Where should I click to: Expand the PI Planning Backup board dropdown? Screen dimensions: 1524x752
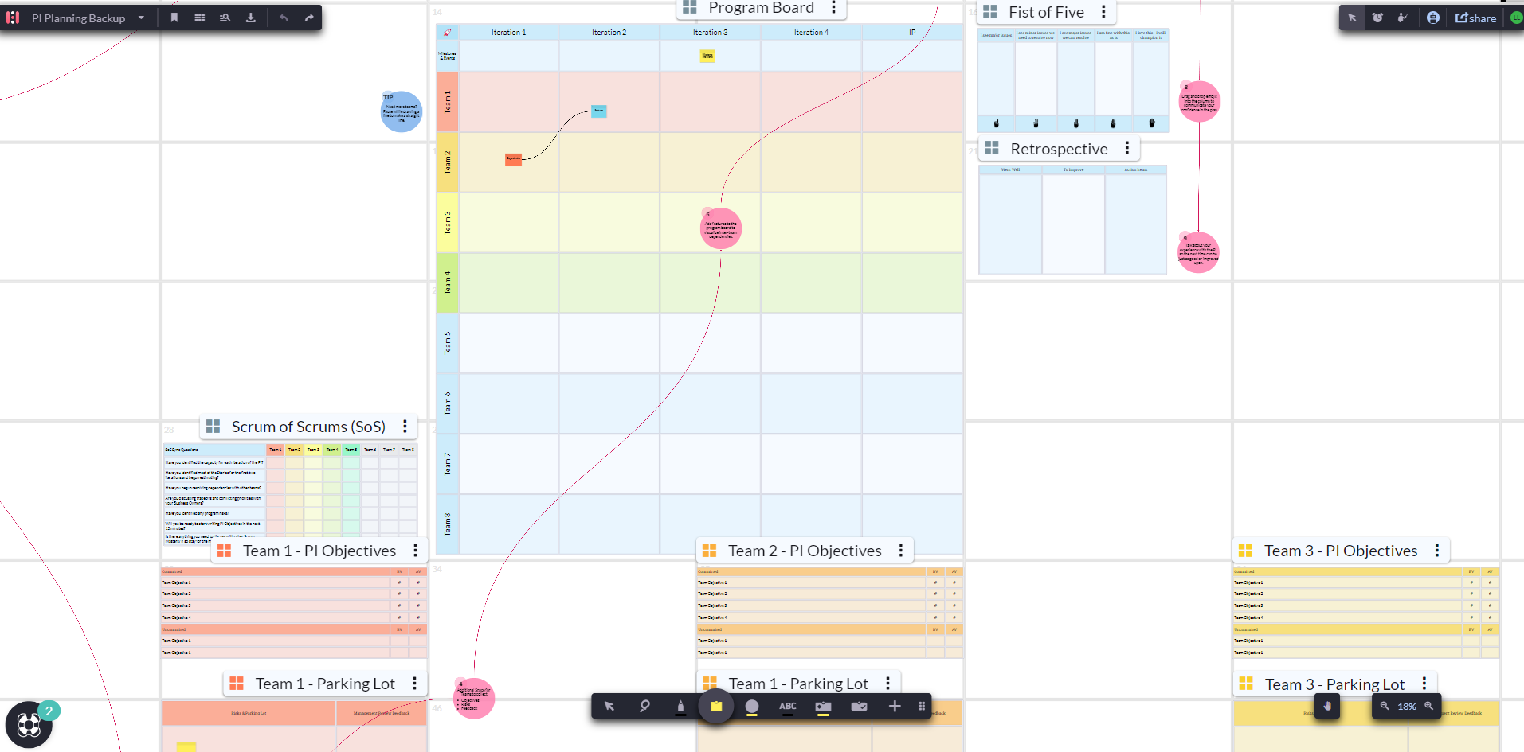(141, 18)
